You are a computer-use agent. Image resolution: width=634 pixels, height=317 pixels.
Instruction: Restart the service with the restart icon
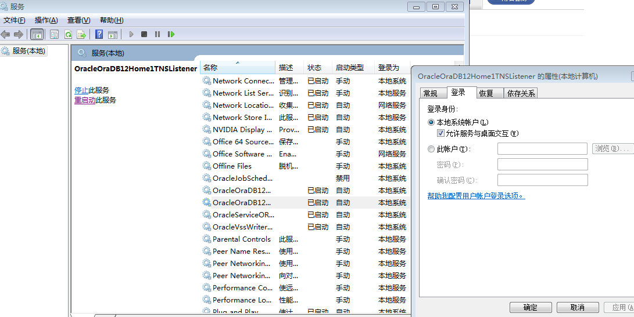click(171, 35)
